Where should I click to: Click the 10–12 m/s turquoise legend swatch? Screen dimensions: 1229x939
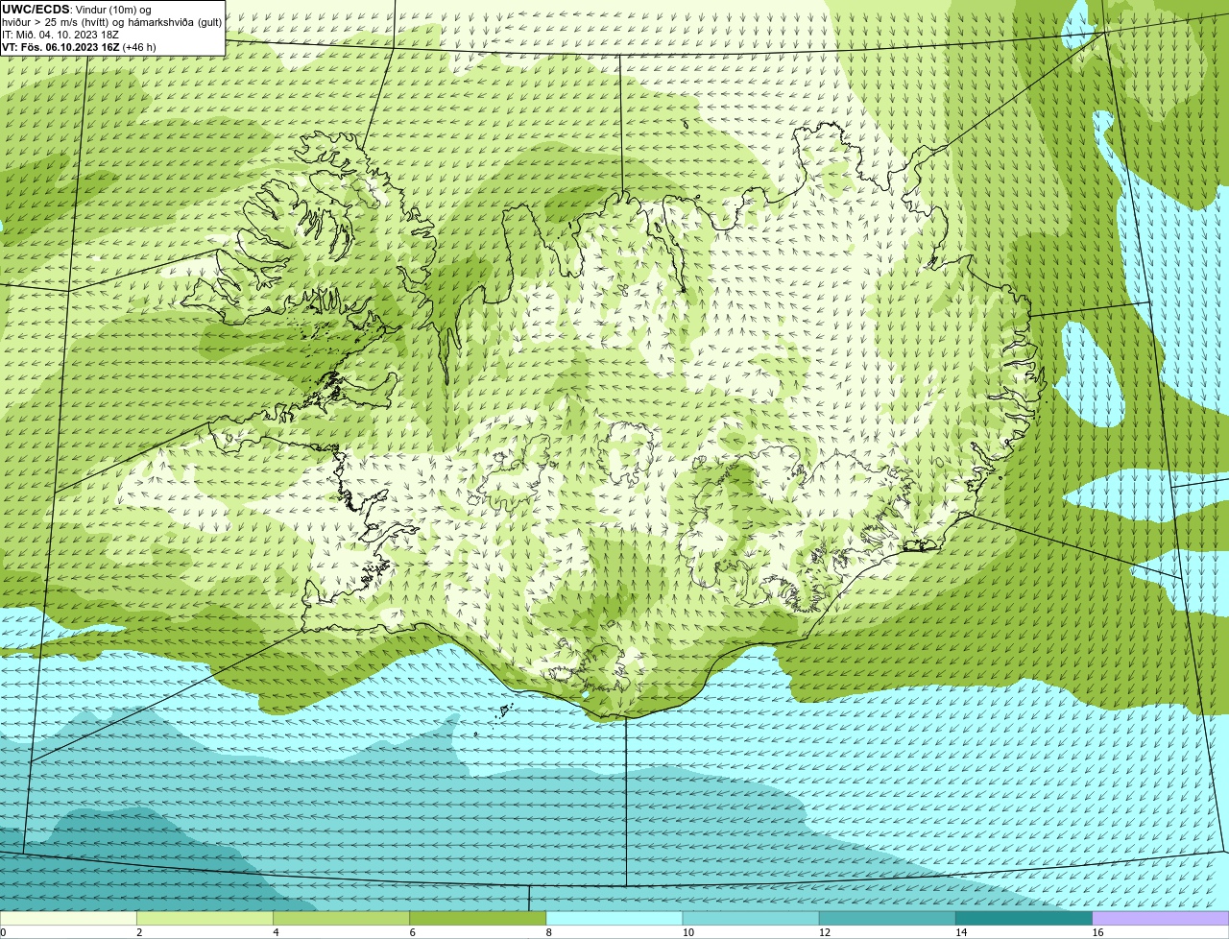[751, 918]
